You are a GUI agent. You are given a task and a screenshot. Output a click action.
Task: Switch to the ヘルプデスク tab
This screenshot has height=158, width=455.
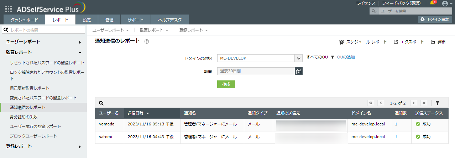click(170, 20)
